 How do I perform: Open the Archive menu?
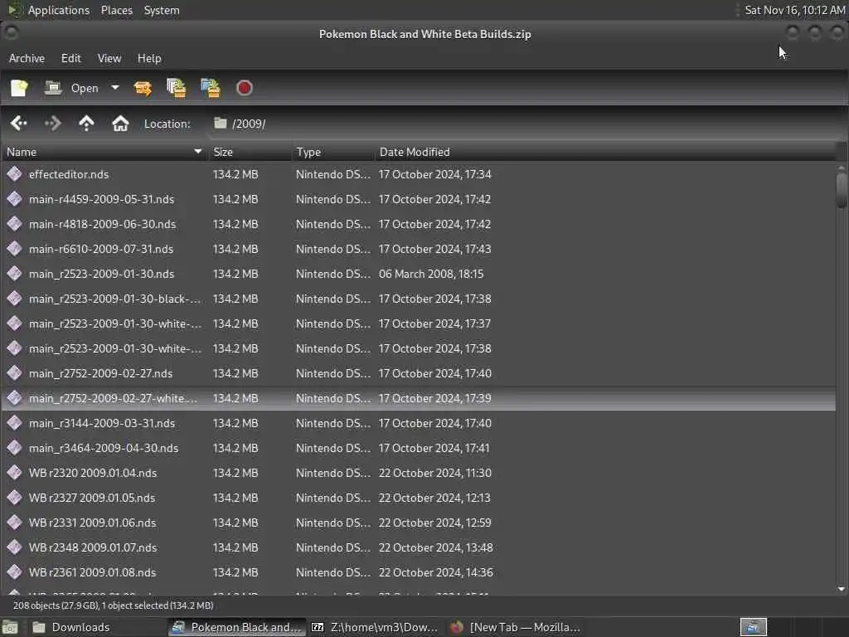click(x=27, y=58)
